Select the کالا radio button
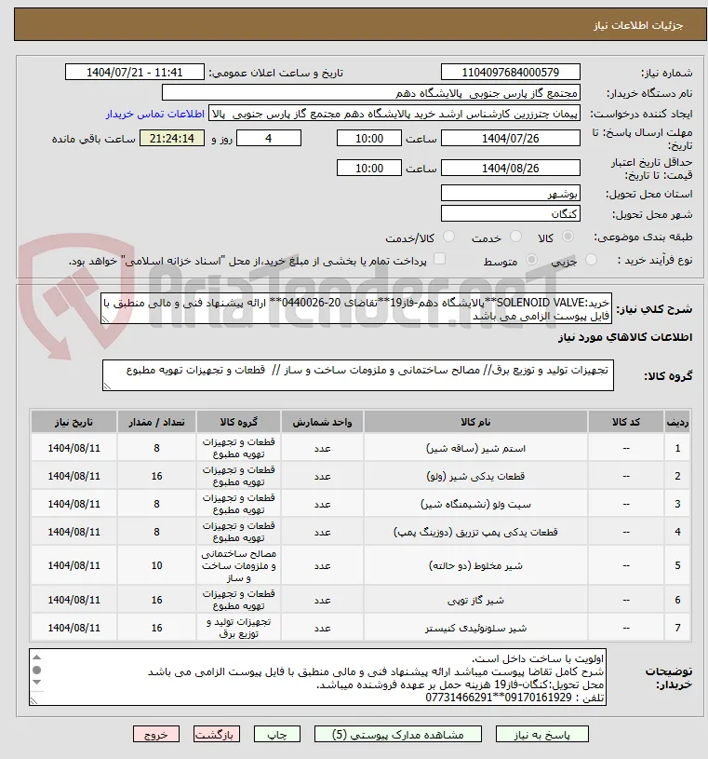This screenshot has width=708, height=759. click(x=568, y=237)
